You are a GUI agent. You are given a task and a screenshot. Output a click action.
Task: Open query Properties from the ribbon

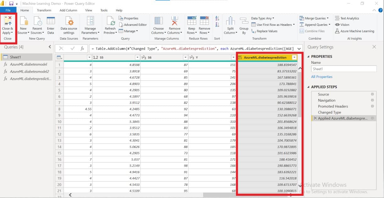(x=129, y=18)
